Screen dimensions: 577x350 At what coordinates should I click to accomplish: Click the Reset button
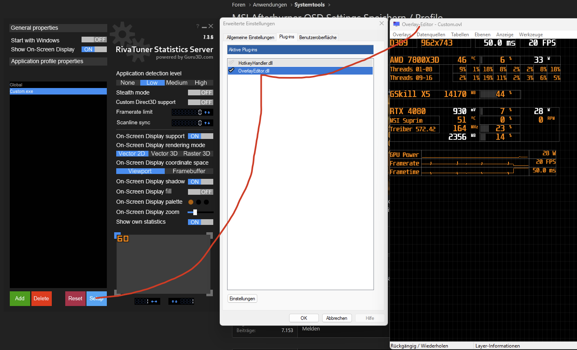coord(75,298)
